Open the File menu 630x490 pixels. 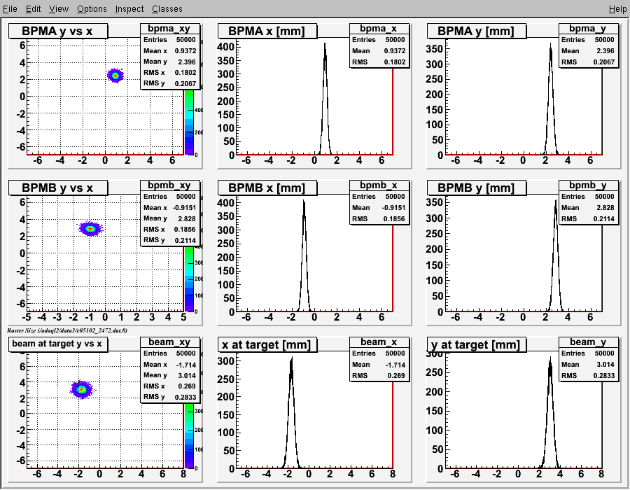click(10, 9)
